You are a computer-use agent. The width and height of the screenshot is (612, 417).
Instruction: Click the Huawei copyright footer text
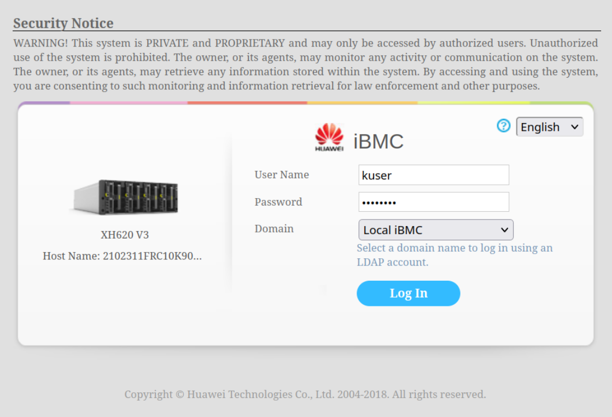pyautogui.click(x=305, y=394)
